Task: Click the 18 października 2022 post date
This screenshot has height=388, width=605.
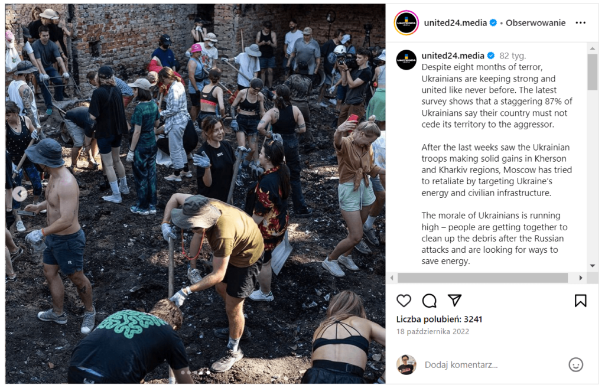Action: [x=432, y=331]
